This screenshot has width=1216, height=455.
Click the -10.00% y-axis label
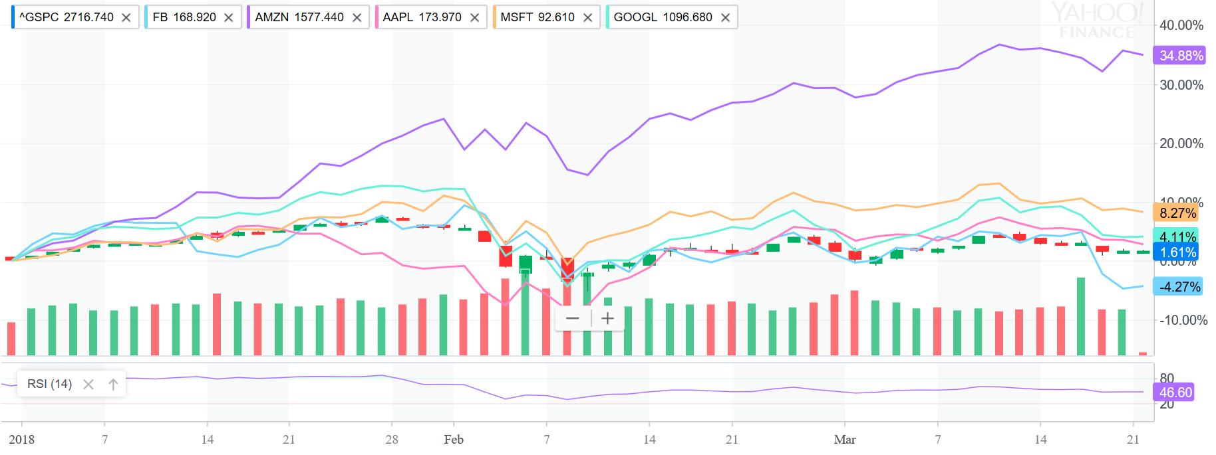1183,320
